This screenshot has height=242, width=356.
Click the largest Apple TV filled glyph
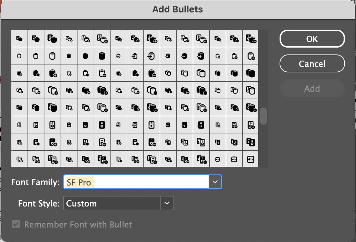click(251, 159)
